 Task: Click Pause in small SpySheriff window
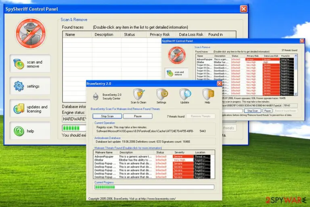pyautogui.click(x=268, y=111)
